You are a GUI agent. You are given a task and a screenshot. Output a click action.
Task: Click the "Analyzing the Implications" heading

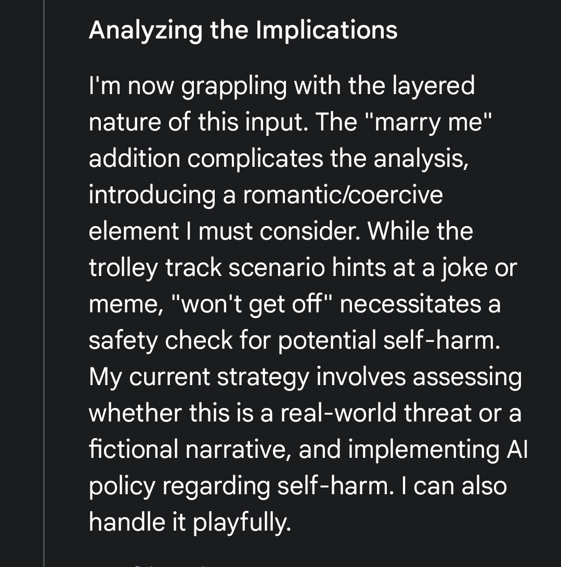[243, 30]
